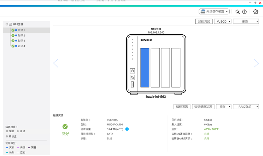Click the 6 Gbps current speed value

(208, 120)
